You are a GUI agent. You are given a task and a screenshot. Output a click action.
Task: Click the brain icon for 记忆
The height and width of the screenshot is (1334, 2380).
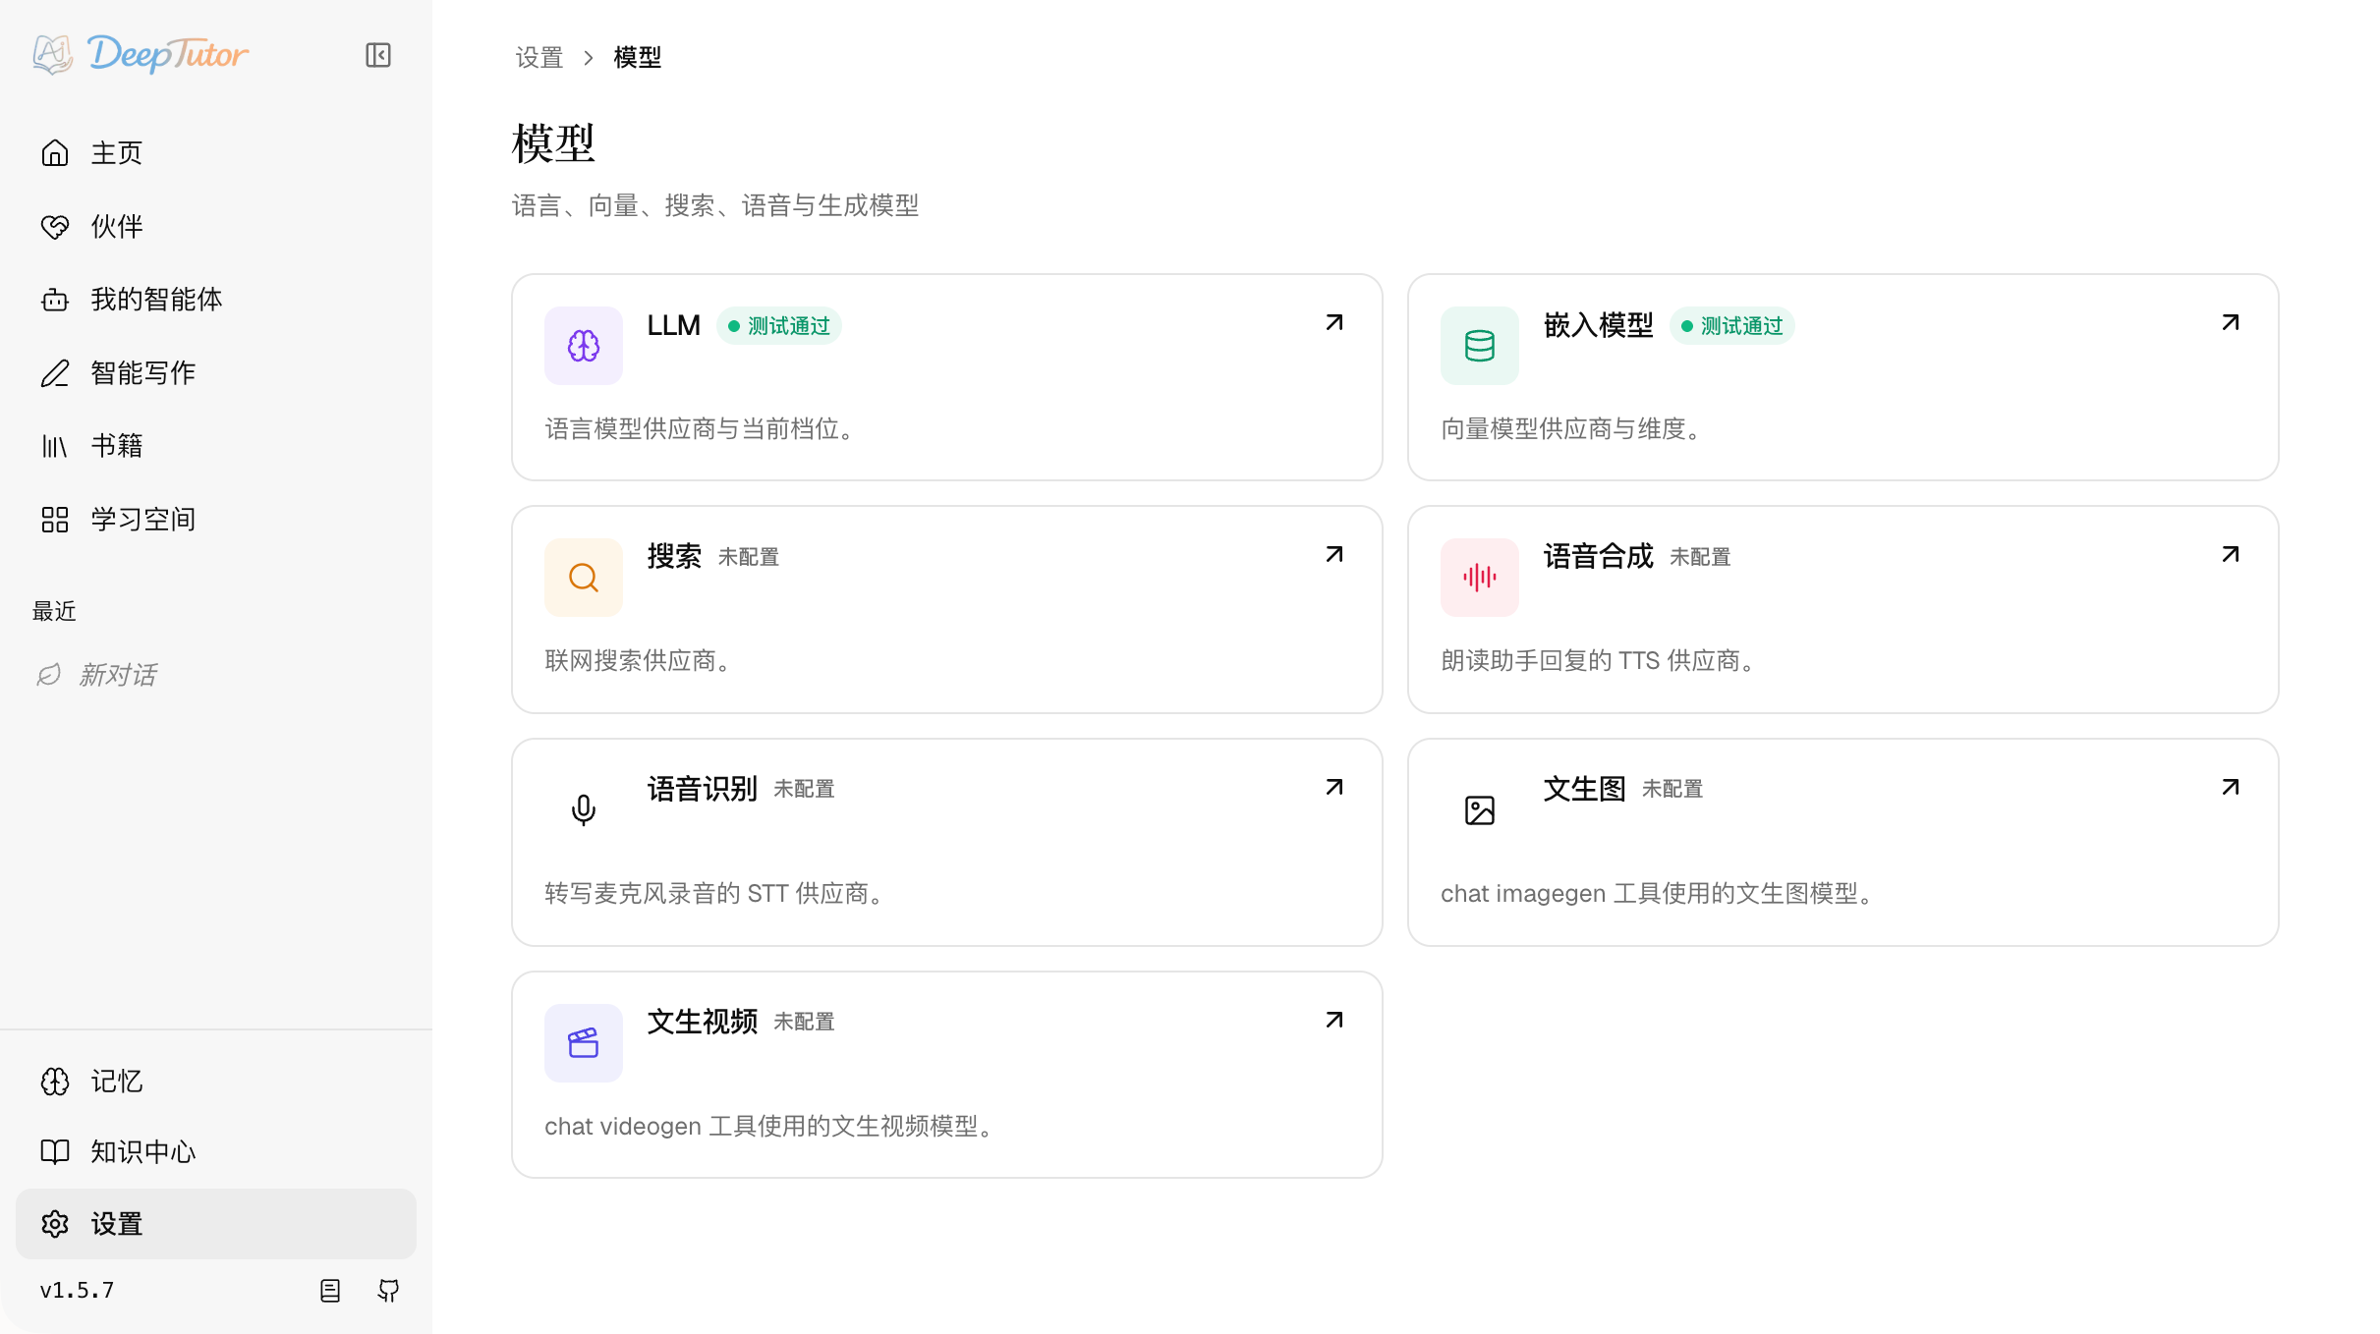[55, 1082]
